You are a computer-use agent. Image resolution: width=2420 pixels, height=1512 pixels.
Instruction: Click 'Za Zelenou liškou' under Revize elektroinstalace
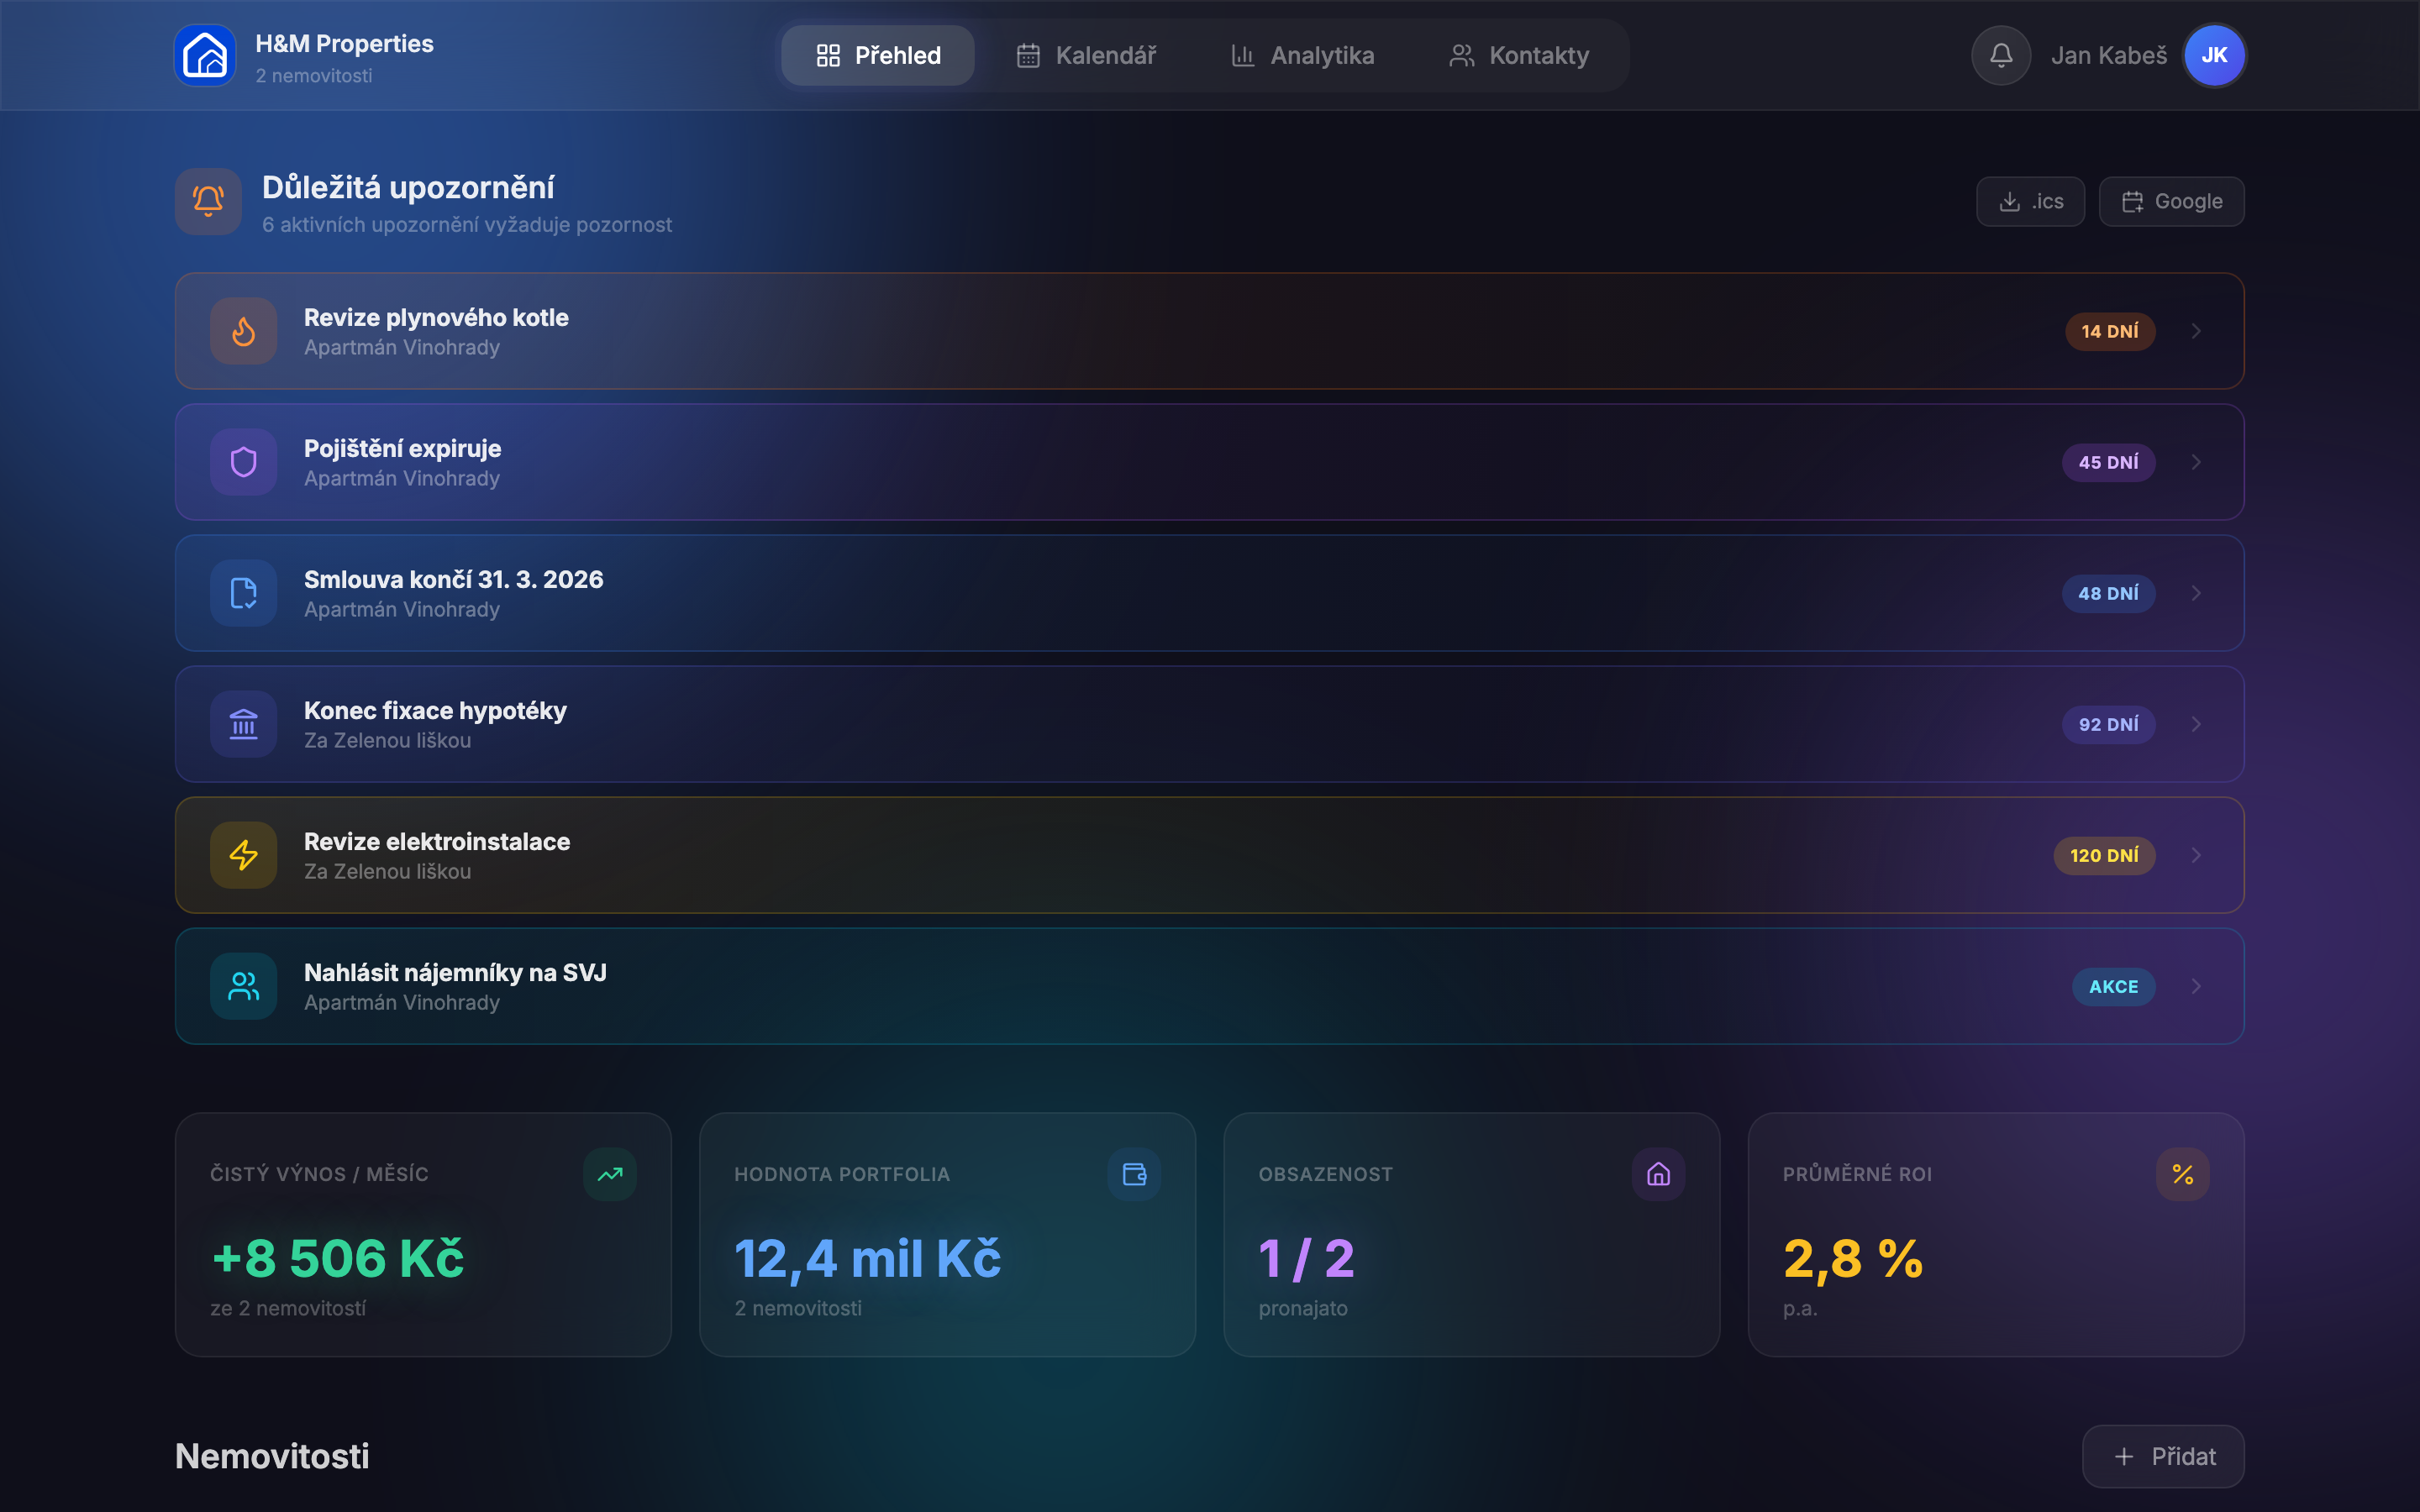[387, 871]
